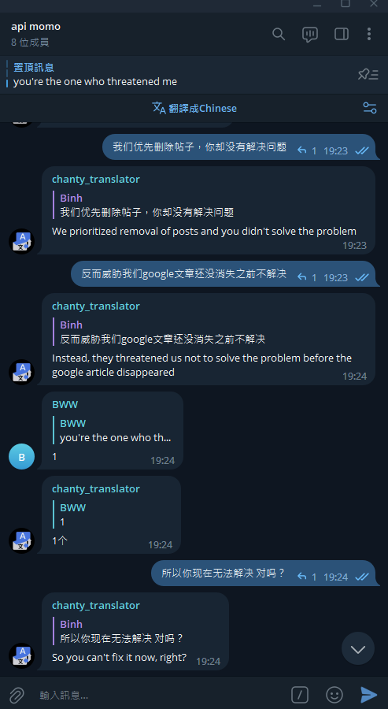Screen dimensions: 388x709
Task: Open reply count on 所以你现在无法解决 message
Action: click(x=307, y=577)
